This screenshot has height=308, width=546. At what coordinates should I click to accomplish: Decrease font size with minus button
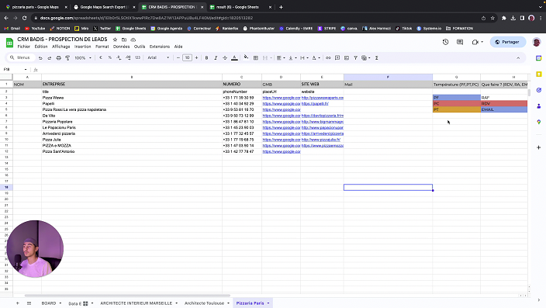(x=178, y=58)
